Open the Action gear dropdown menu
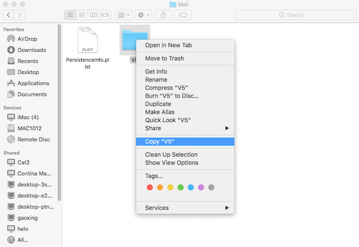 pyautogui.click(x=144, y=15)
